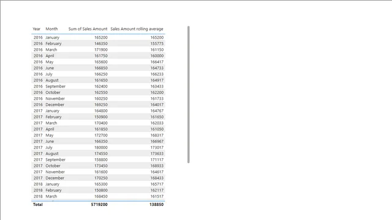Image resolution: width=392 pixels, height=220 pixels.
Task: Select the 2017 November month cell
Action: [x=55, y=172]
